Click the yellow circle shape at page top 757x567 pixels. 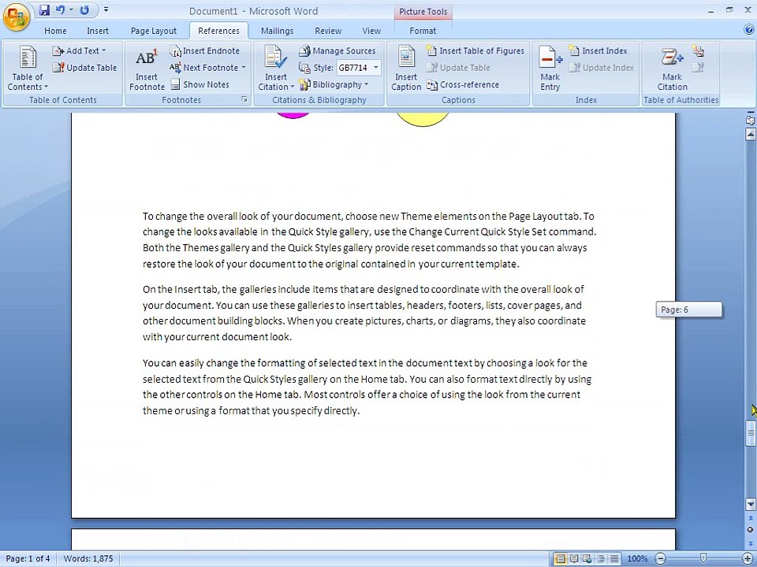pos(423,119)
